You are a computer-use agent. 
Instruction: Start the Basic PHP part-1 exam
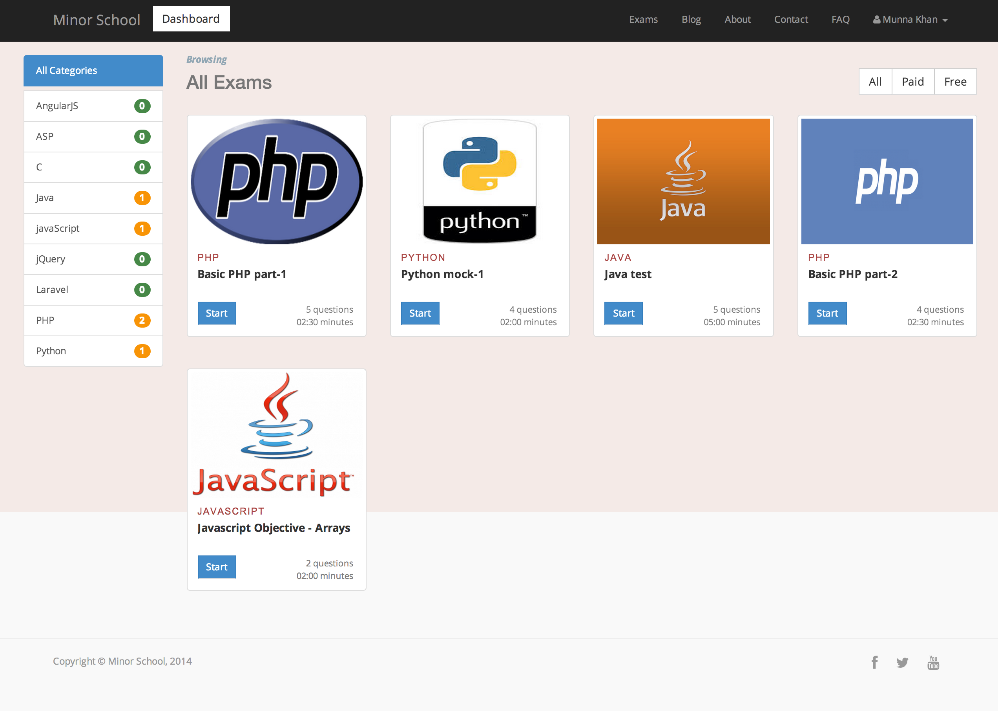pos(217,313)
